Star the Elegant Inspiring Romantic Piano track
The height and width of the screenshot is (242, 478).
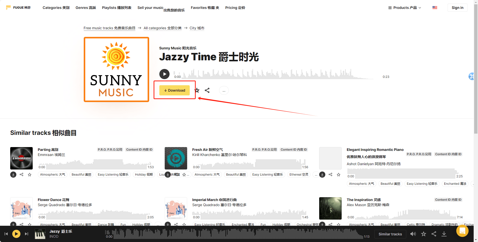pyautogui.click(x=339, y=175)
